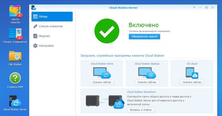
Task: Download Cloud Station Drive with Скачать сейчас
Action: [102, 82]
